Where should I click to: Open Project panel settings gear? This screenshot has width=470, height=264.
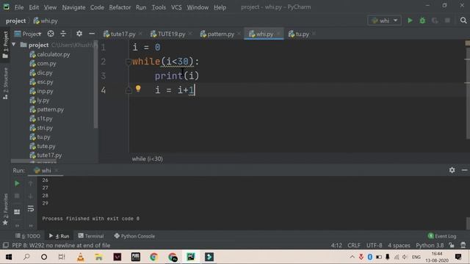coord(79,34)
